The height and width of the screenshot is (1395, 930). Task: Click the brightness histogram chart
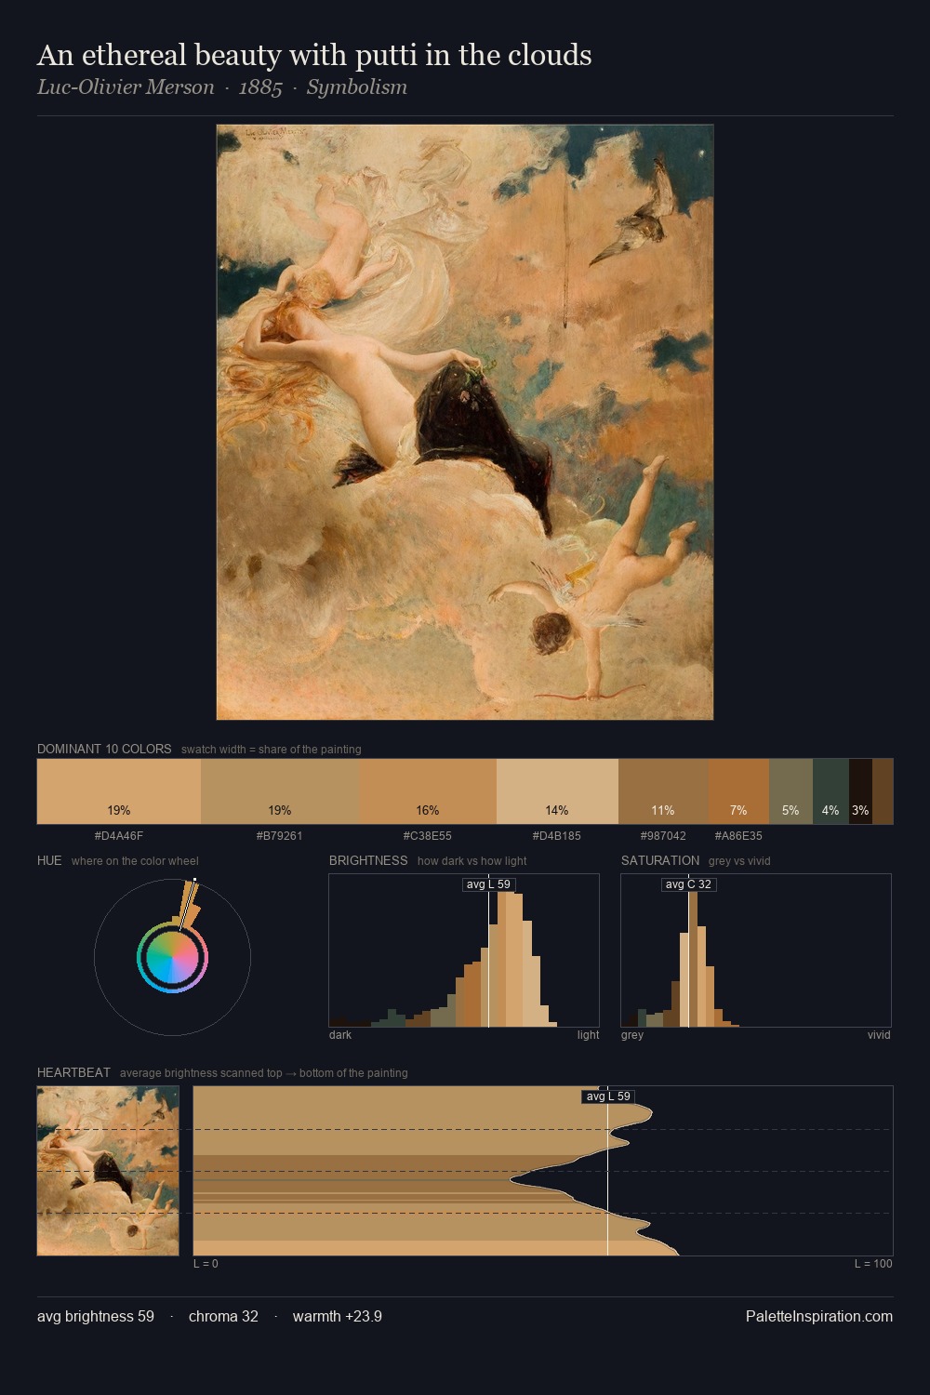coord(464,950)
